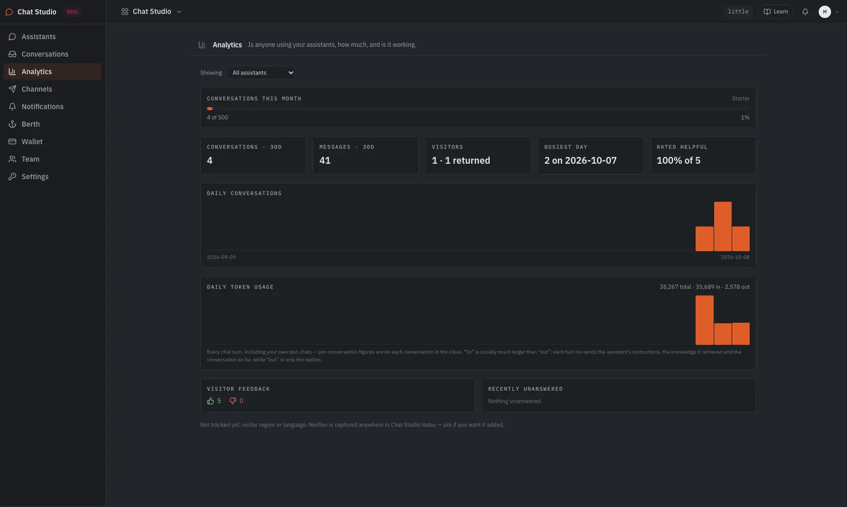Viewport: 847px width, 507px height.
Task: Click the Visitor Feedback heading
Action: pos(238,389)
